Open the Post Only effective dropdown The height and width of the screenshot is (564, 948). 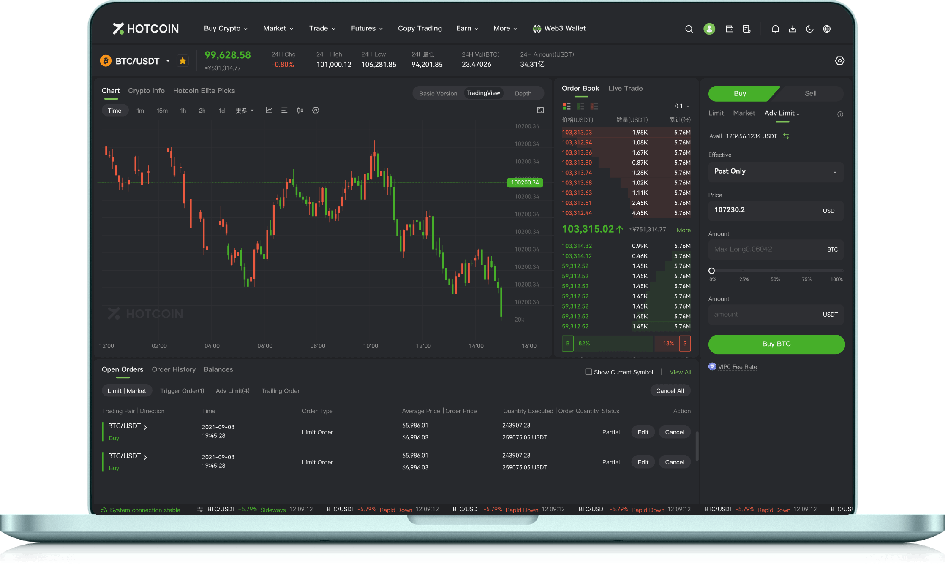tap(776, 171)
